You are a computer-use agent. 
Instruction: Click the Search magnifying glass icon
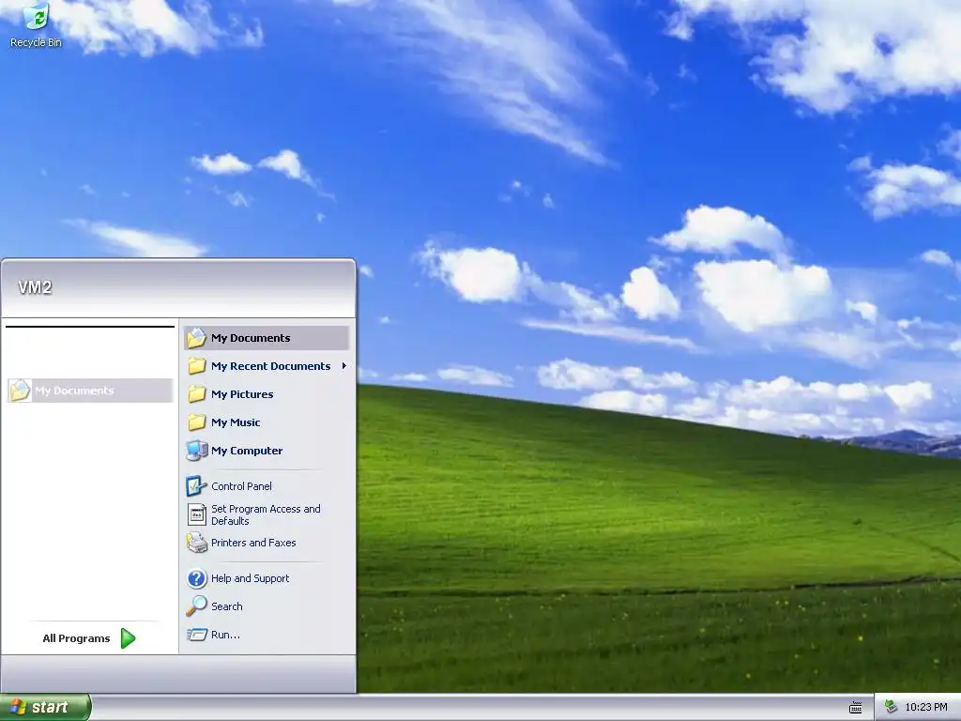(196, 606)
